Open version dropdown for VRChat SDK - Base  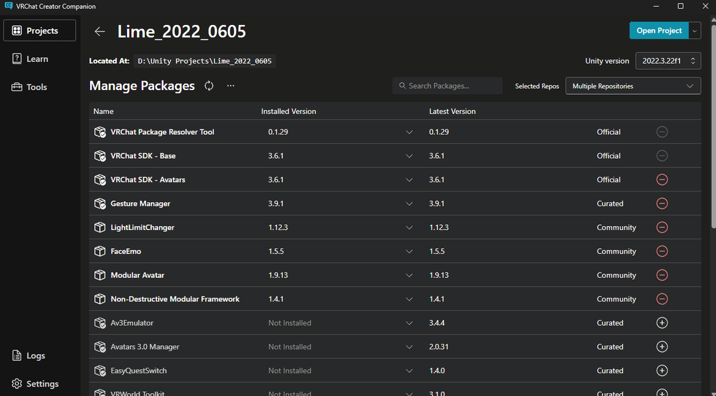409,156
